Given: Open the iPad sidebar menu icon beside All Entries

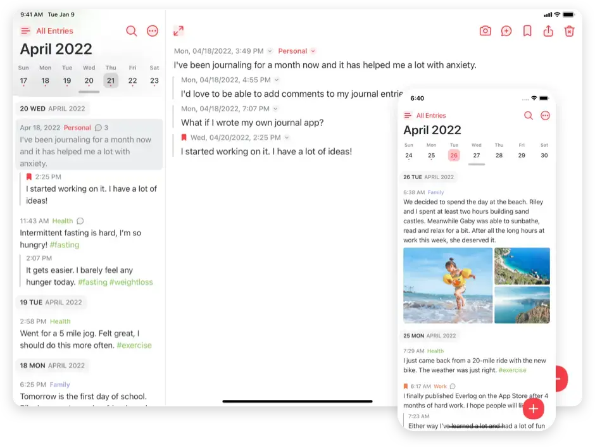Looking at the screenshot, I should point(25,31).
